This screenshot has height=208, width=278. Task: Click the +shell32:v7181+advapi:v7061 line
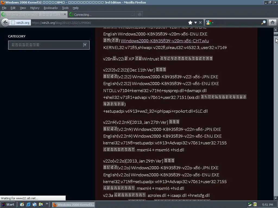[x=175, y=97]
